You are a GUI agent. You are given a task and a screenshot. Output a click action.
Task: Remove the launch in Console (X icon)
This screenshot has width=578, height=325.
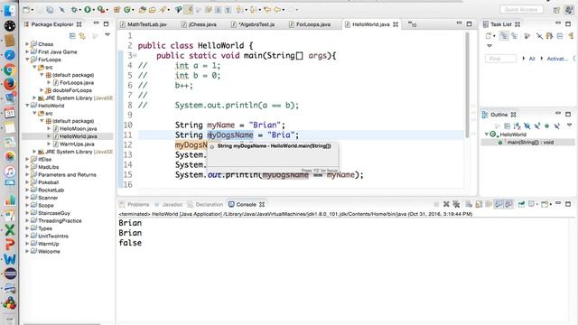coord(446,204)
